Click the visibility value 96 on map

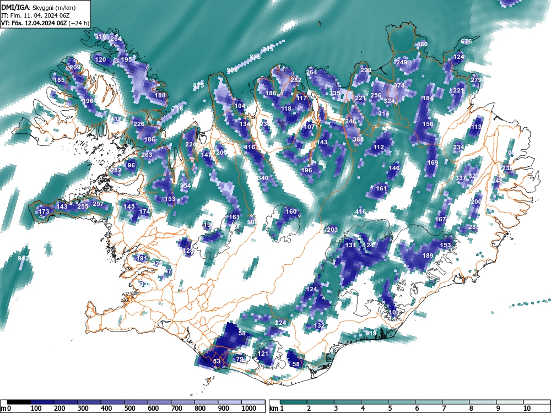(x=131, y=165)
